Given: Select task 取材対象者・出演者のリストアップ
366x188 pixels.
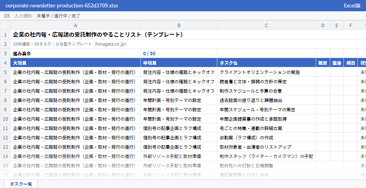Looking at the screenshot, I should (x=266, y=147).
